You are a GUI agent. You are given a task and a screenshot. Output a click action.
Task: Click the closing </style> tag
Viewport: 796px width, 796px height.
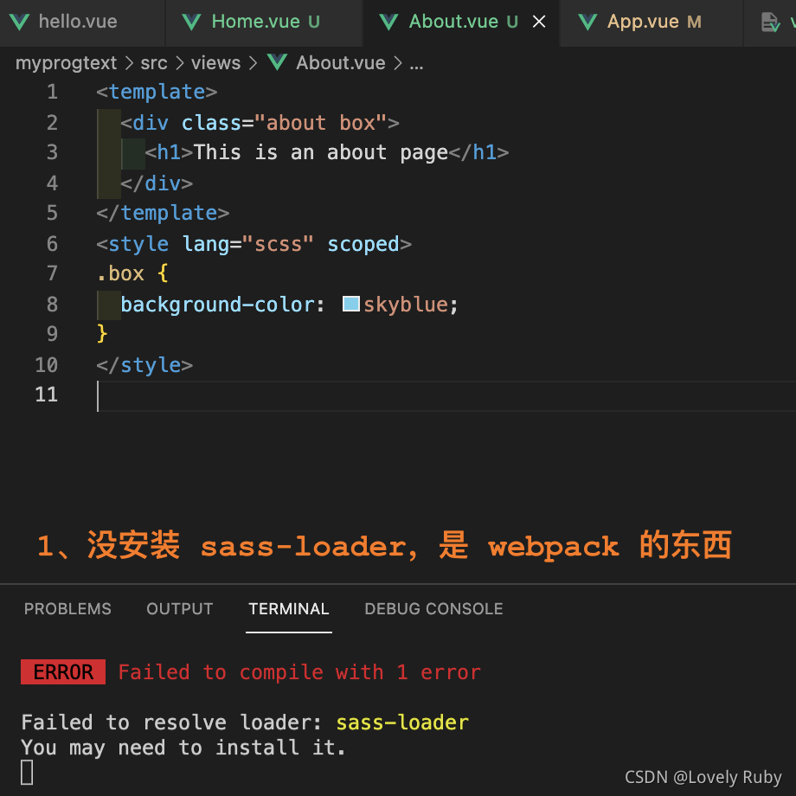point(144,365)
